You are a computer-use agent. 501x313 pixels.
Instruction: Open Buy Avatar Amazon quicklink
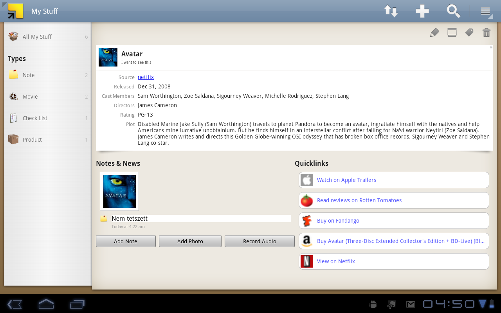(394, 241)
